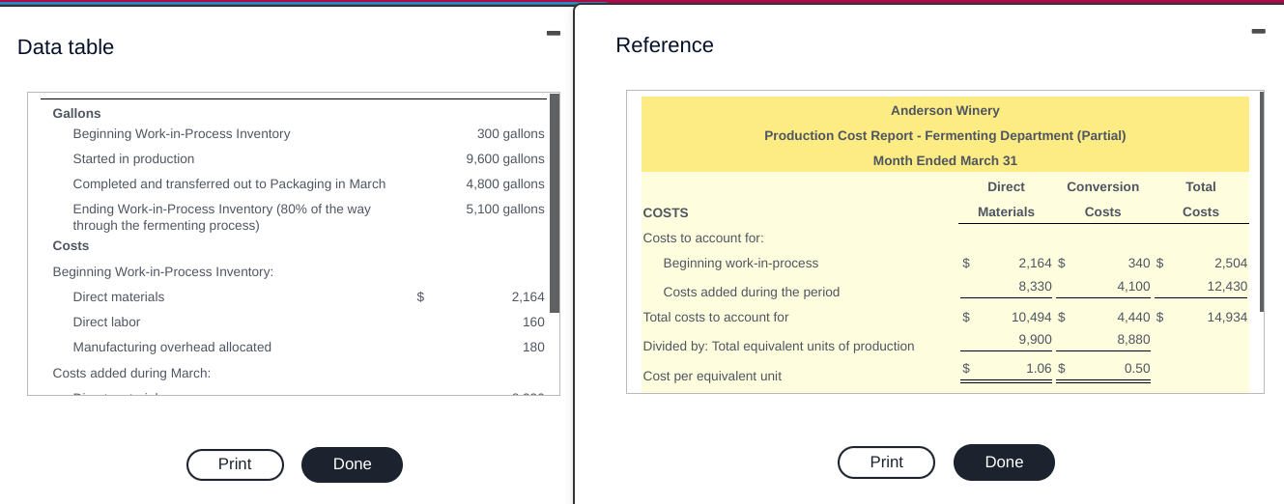Minimize the Reference dialog
The image size is (1284, 504).
pos(1257,33)
